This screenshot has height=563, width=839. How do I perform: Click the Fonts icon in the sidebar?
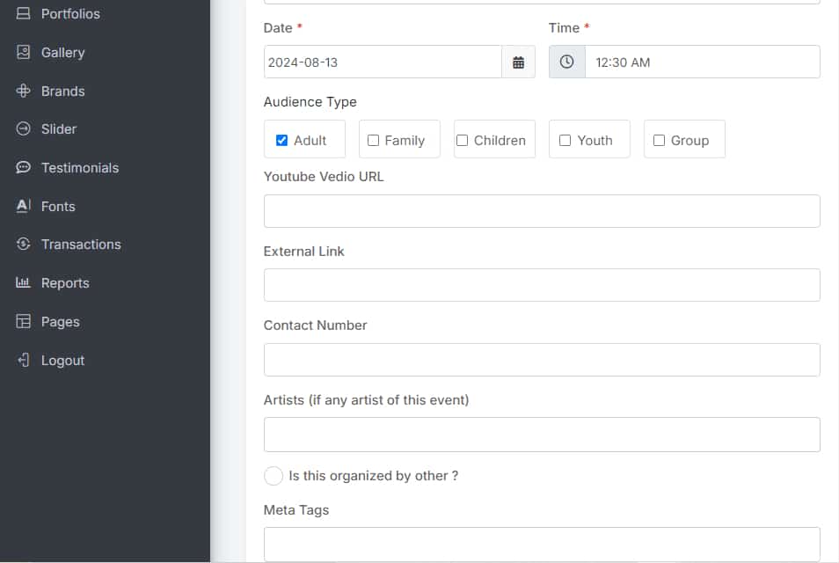(24, 206)
